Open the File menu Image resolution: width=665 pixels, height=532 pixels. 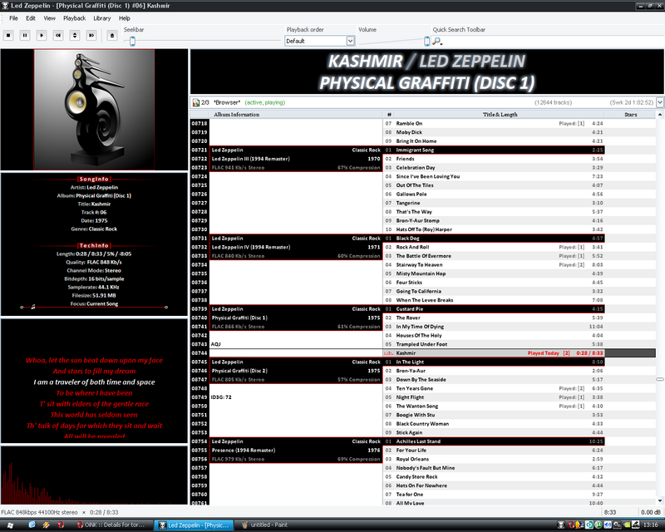tap(13, 18)
